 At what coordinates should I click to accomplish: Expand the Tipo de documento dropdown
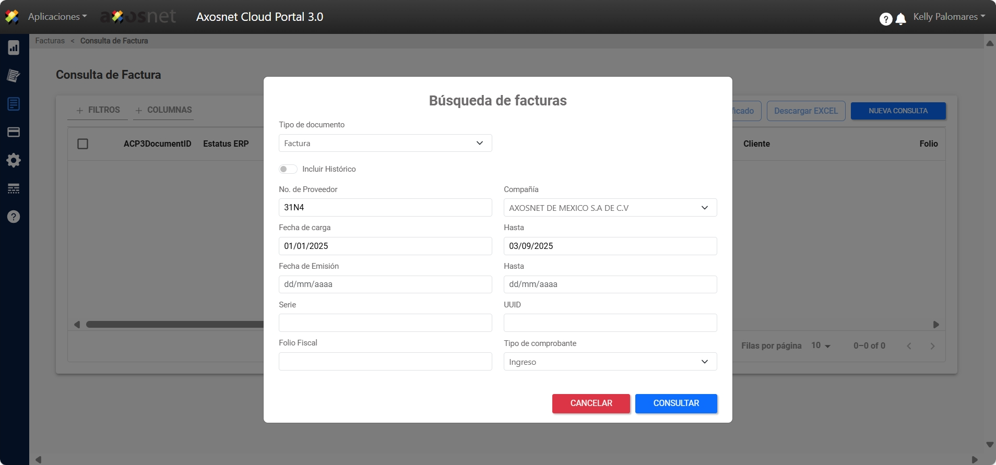click(x=385, y=143)
